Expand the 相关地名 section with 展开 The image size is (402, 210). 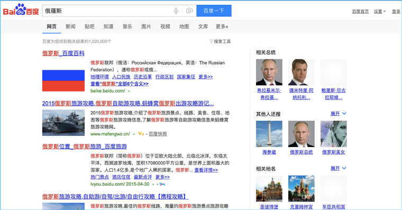[x=338, y=168]
